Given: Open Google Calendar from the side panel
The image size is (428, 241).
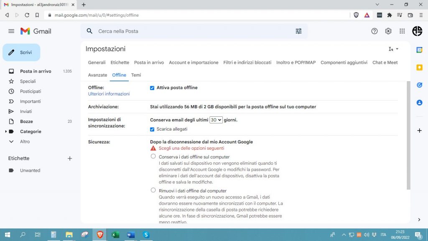Looking at the screenshot, I should tap(419, 50).
